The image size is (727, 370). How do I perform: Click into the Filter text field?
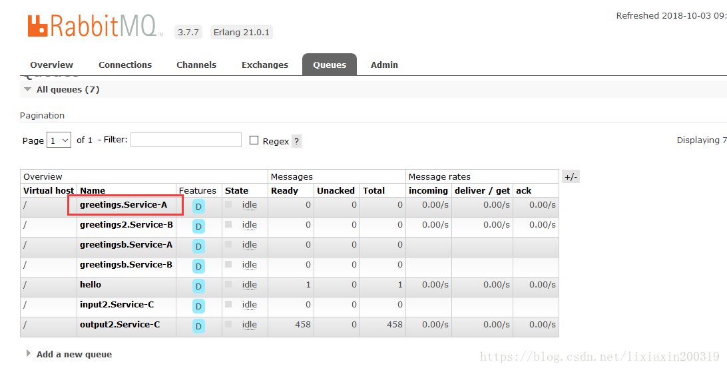coord(186,140)
